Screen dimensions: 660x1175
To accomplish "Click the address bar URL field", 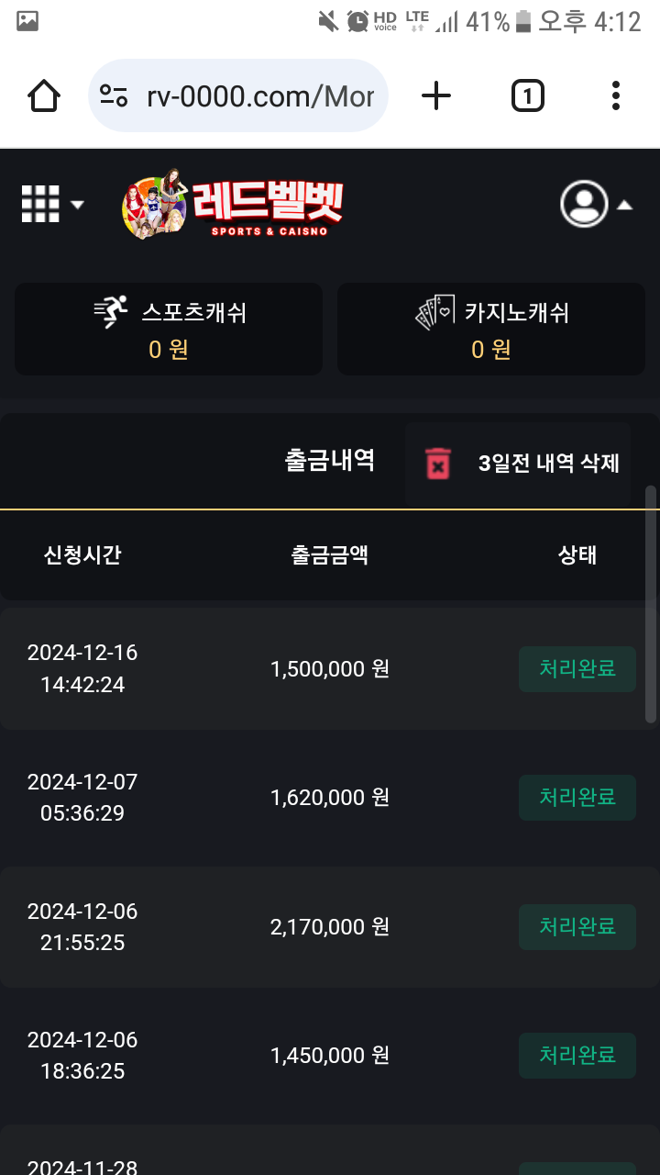I will pyautogui.click(x=259, y=95).
